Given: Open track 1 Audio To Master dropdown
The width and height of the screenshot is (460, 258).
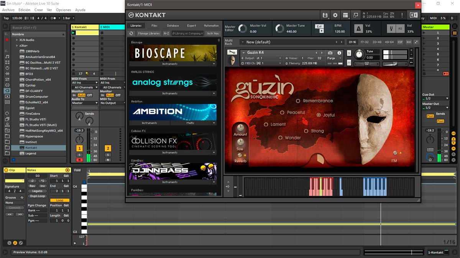Looking at the screenshot, I should 85,103.
